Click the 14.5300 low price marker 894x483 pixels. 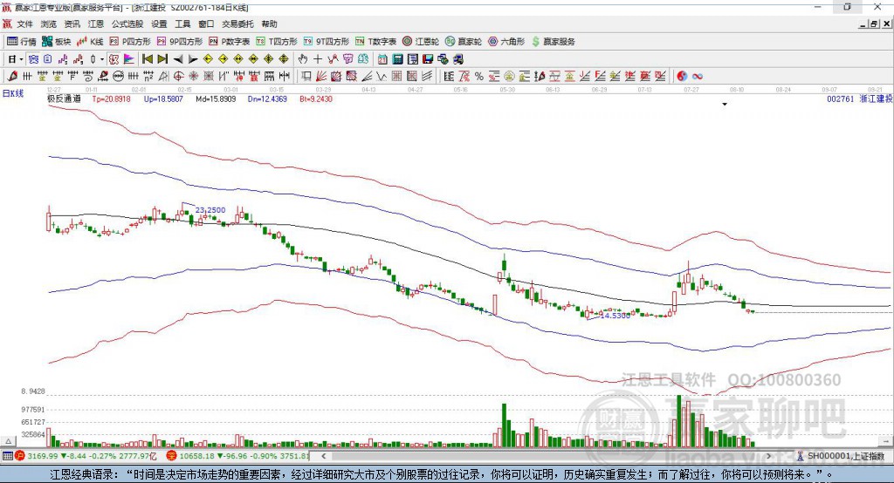pyautogui.click(x=615, y=316)
